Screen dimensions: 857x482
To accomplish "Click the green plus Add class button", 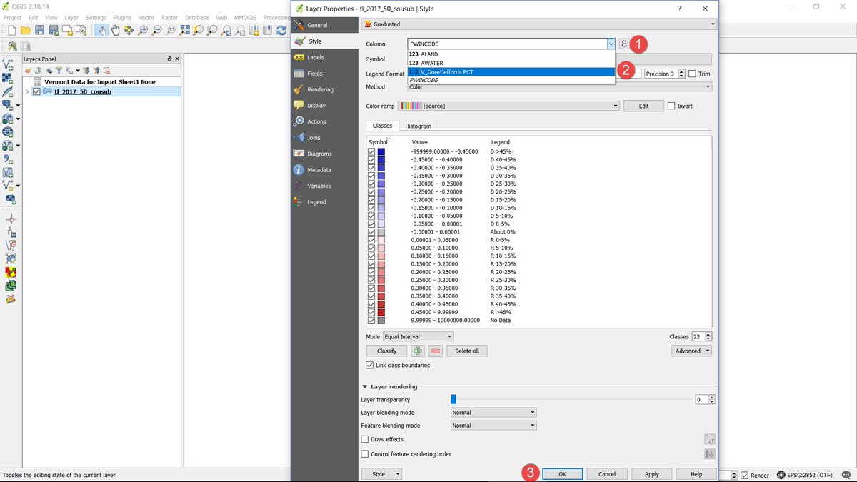I will point(418,351).
